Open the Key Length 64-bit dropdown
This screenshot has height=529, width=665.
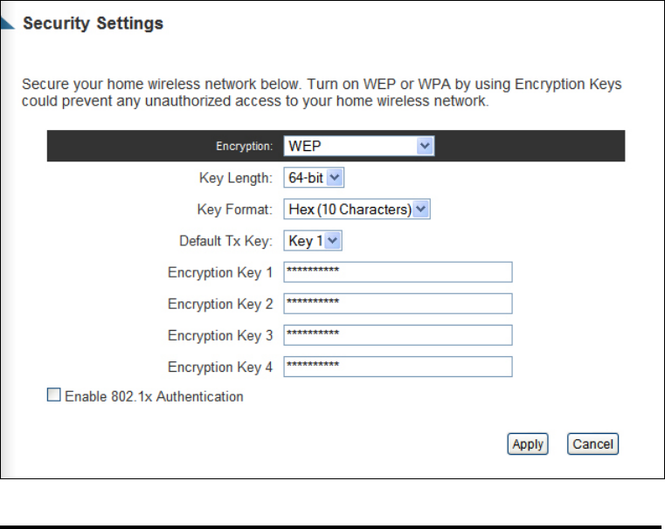314,177
